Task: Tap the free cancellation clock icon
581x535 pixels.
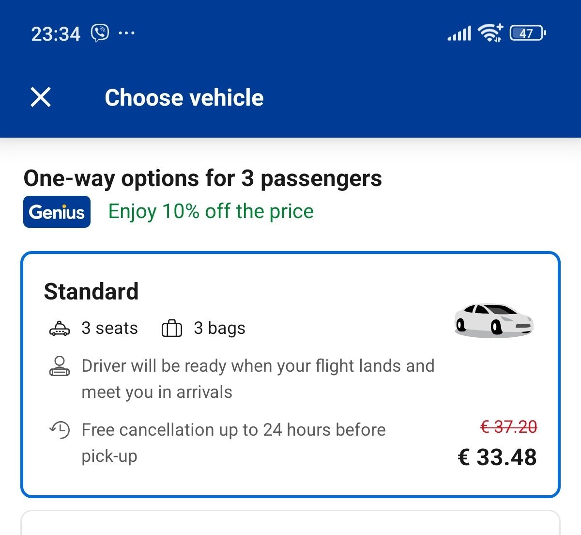Action: pyautogui.click(x=60, y=430)
